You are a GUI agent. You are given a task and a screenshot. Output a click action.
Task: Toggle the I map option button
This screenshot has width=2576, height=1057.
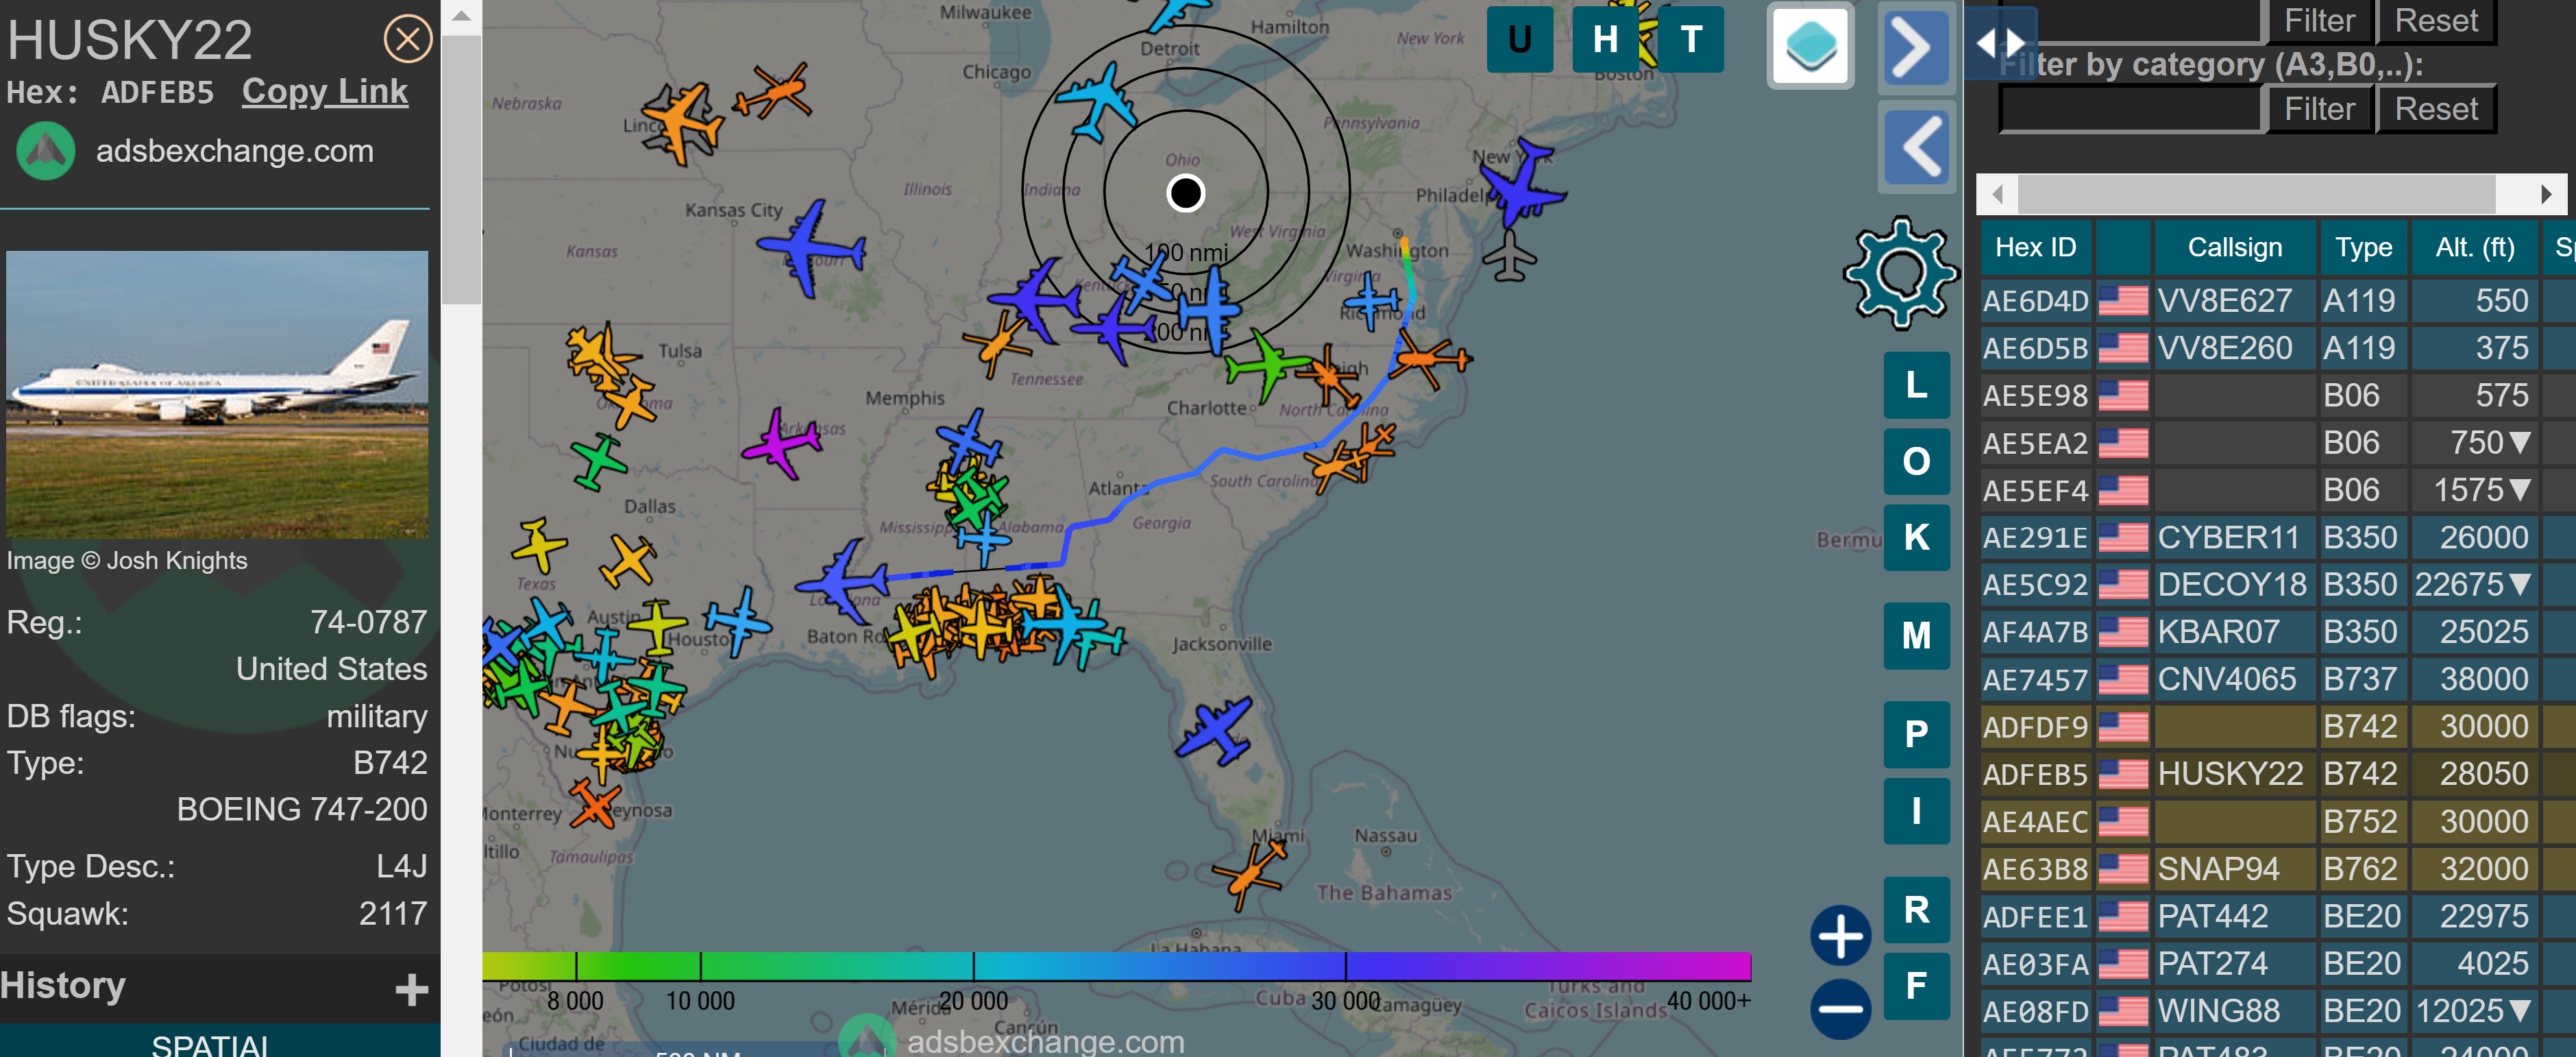click(1916, 810)
